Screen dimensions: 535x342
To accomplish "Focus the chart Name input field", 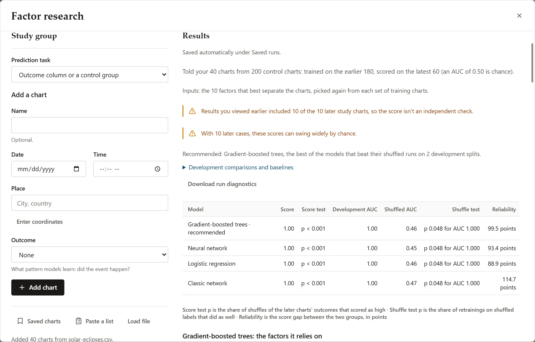I will (x=90, y=125).
